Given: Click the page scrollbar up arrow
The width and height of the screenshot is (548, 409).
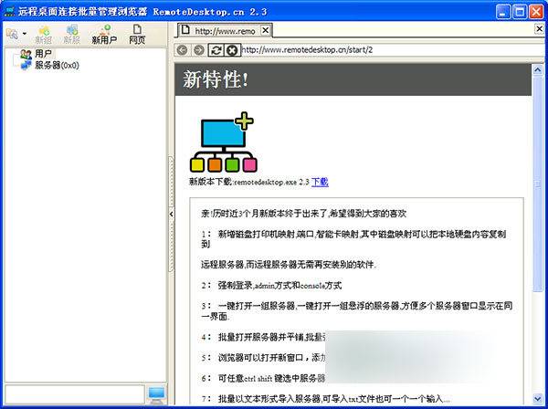Looking at the screenshot, I should pyautogui.click(x=538, y=70).
